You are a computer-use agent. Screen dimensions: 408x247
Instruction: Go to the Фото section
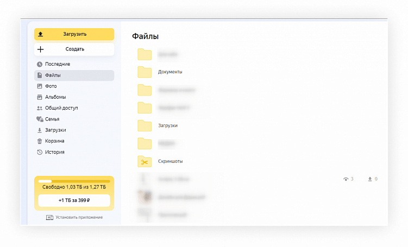click(74, 86)
